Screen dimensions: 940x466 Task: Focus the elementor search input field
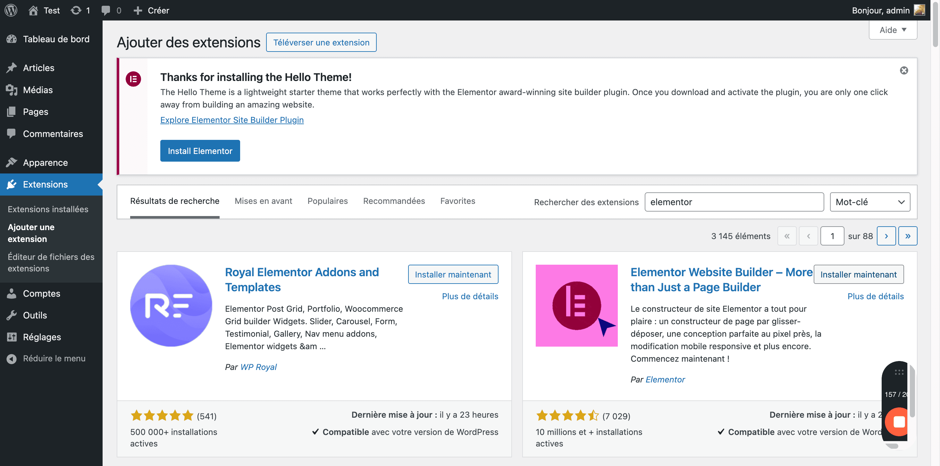point(734,202)
